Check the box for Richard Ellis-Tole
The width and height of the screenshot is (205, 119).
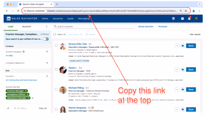(x=56, y=46)
